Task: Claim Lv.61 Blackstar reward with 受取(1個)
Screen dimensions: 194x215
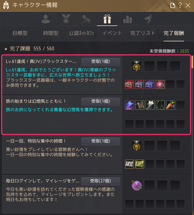Action: pos(101,62)
